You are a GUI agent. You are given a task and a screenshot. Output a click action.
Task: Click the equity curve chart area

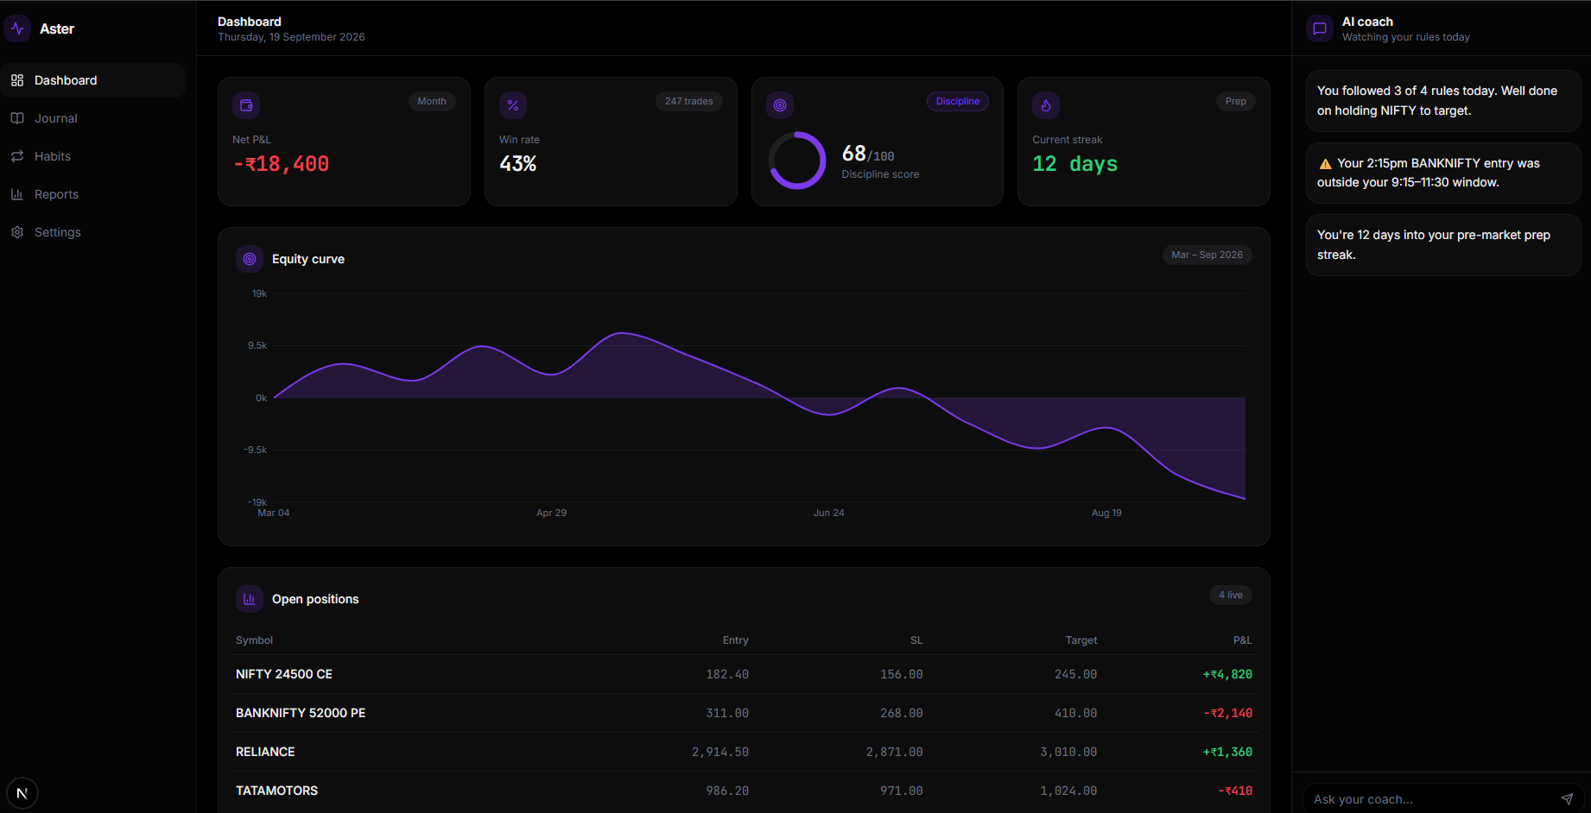coord(759,398)
